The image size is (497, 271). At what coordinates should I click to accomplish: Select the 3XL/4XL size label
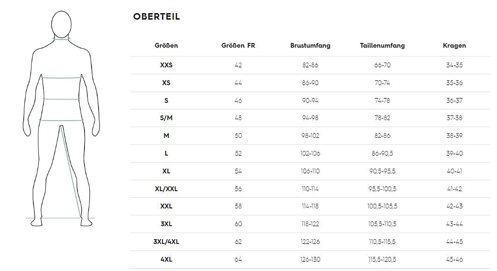point(166,242)
